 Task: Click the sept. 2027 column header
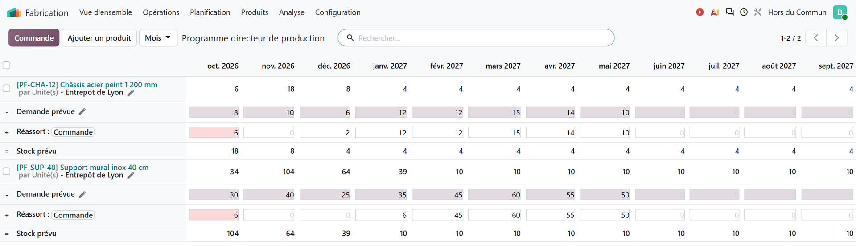(x=835, y=66)
